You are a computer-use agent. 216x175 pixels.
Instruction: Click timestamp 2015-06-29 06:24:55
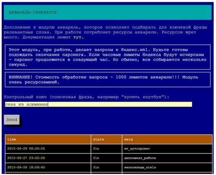click(x=26, y=149)
